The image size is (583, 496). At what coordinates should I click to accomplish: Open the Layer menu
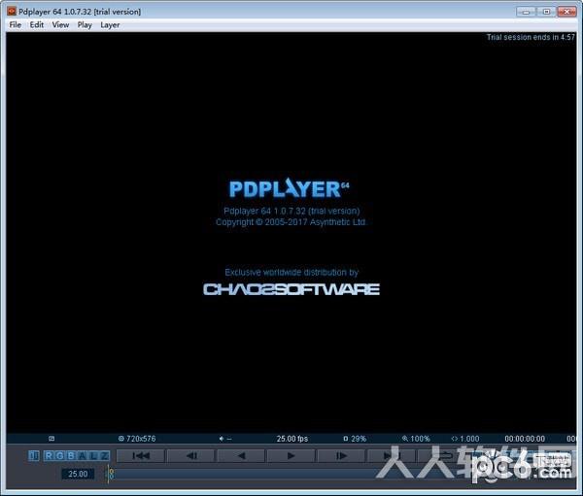(110, 25)
